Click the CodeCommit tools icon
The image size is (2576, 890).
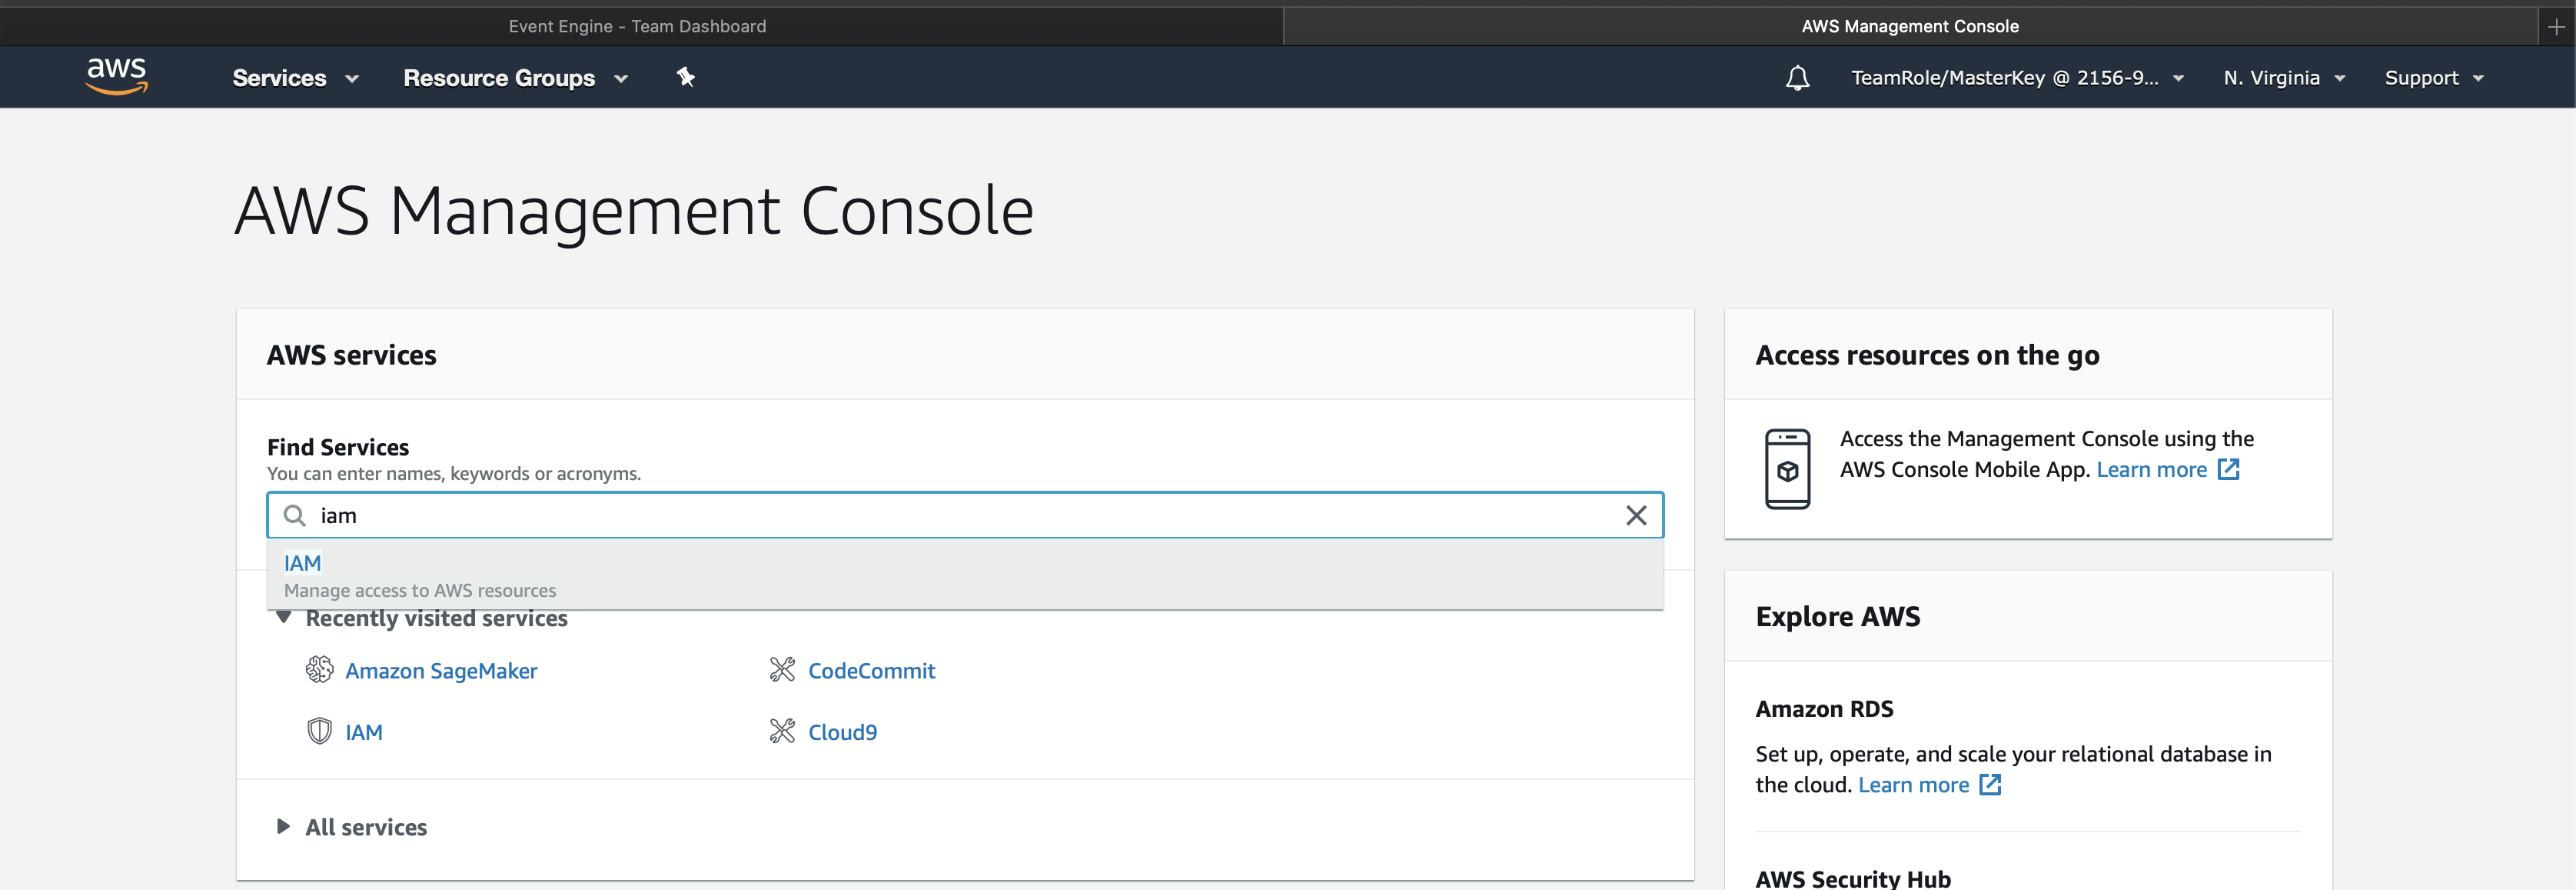[x=782, y=670]
